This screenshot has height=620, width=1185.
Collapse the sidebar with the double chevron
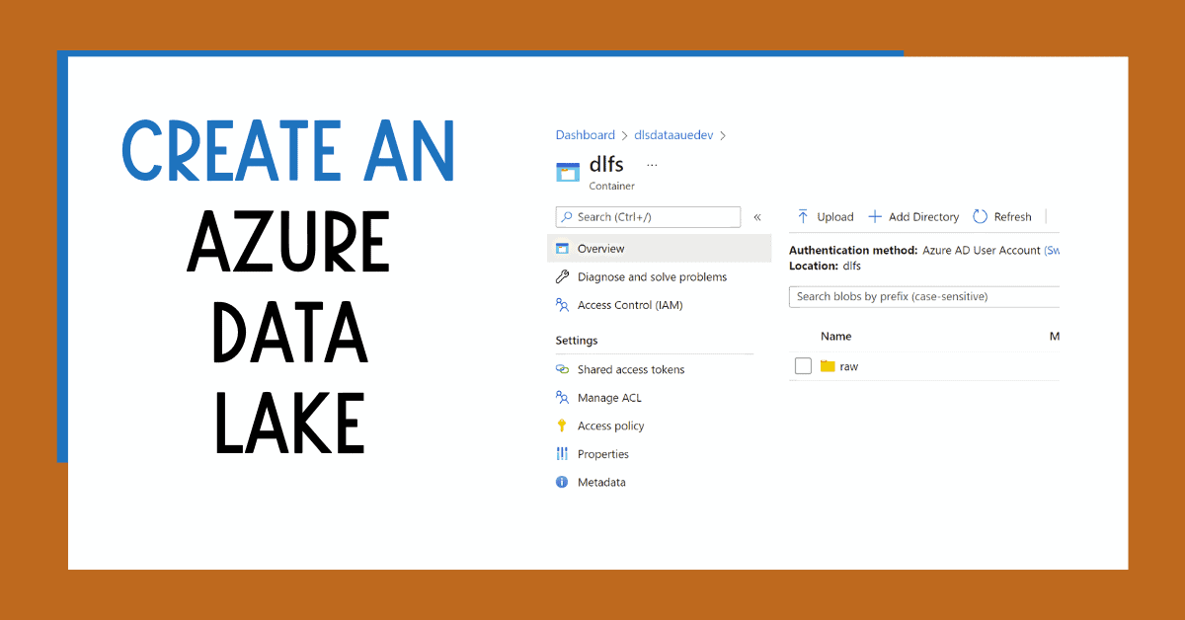coord(757,217)
